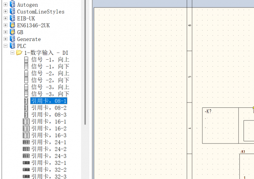
Task: Expand the GB library node
Action: click(6, 32)
